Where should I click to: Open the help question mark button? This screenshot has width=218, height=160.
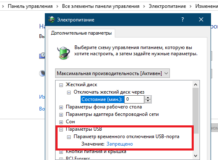click(183, 19)
